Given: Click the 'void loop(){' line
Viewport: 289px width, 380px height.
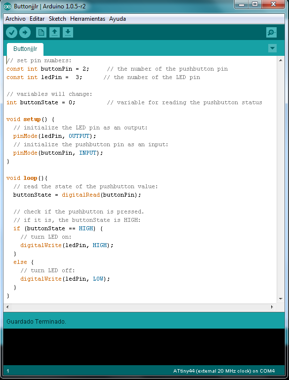Looking at the screenshot, I should click(27, 178).
